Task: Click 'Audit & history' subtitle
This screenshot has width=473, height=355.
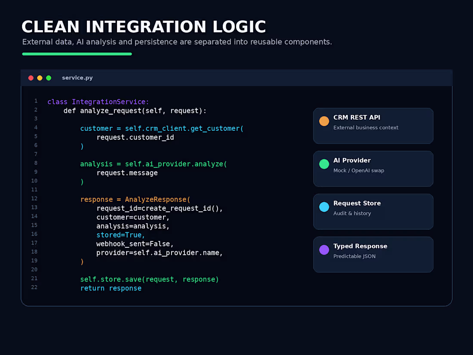Action: tap(352, 213)
